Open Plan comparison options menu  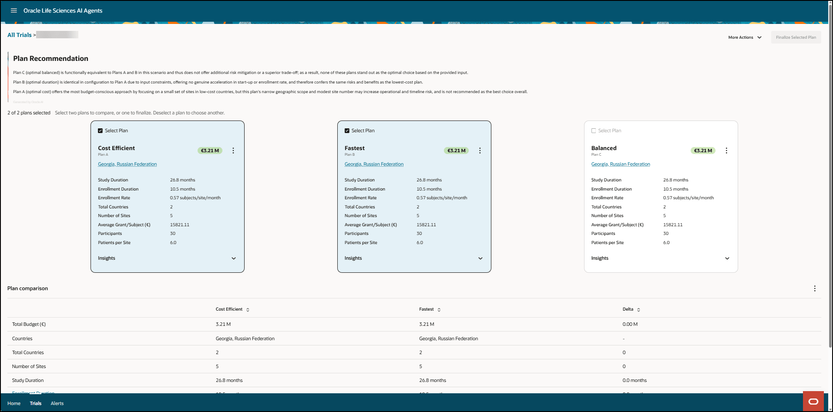click(815, 288)
